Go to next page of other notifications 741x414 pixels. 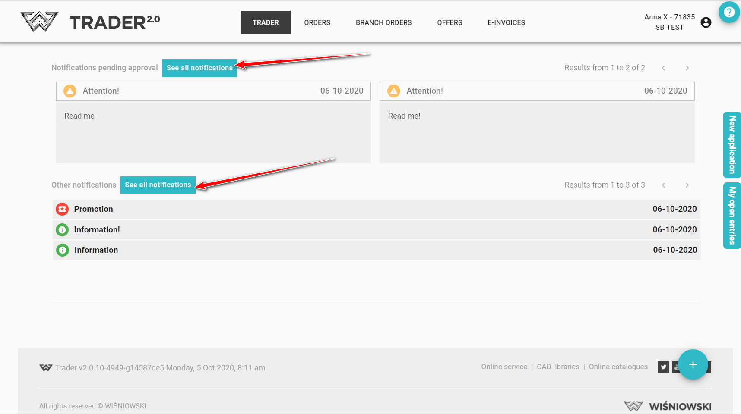click(687, 185)
